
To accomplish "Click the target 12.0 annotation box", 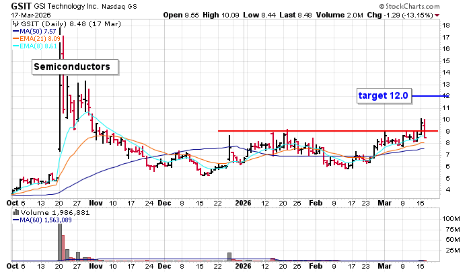I will click(383, 96).
